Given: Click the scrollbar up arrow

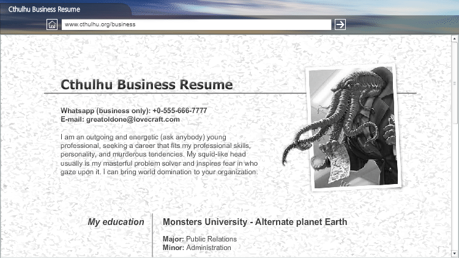Looking at the screenshot, I should coord(455,39).
